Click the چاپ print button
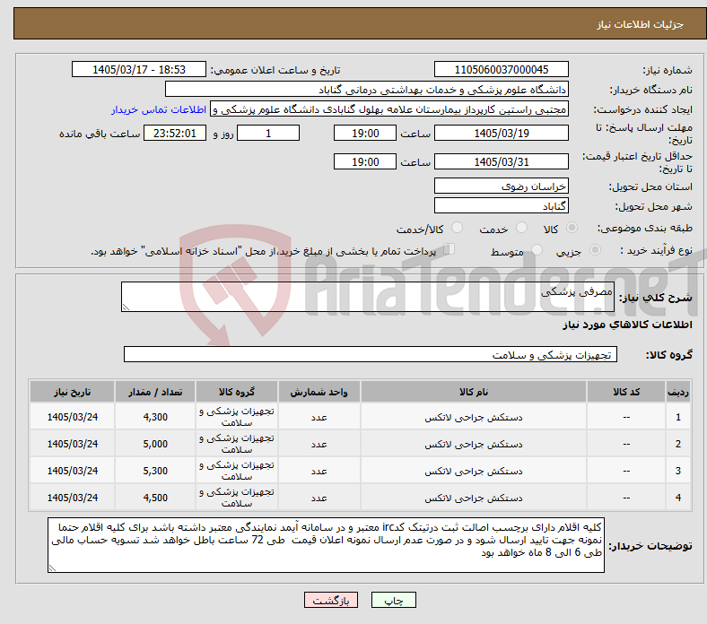The image size is (707, 624). point(394,600)
